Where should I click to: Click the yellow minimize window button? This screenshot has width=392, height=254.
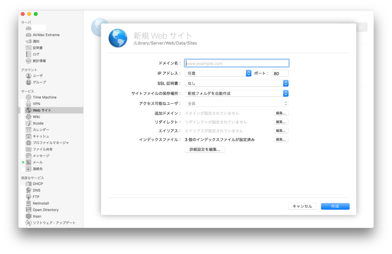pos(29,14)
